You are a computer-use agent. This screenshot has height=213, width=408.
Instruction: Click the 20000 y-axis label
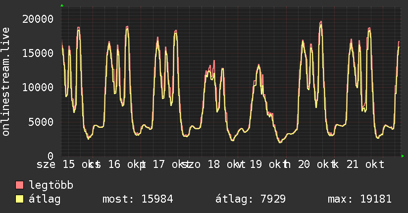tap(38, 19)
